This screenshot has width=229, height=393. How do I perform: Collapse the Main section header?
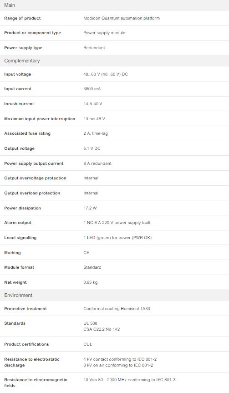(115, 5)
